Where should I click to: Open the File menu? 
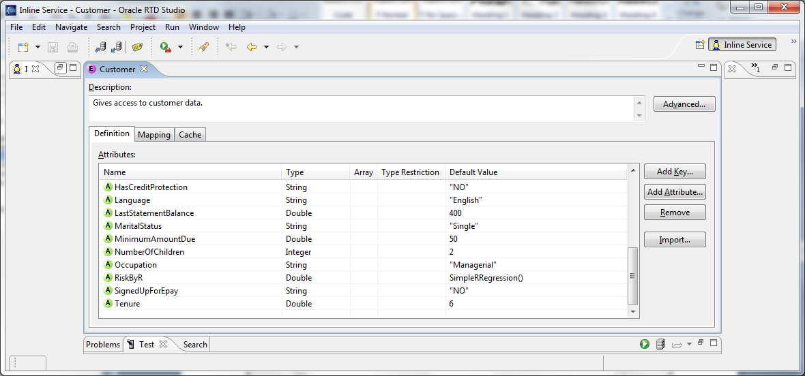click(16, 27)
